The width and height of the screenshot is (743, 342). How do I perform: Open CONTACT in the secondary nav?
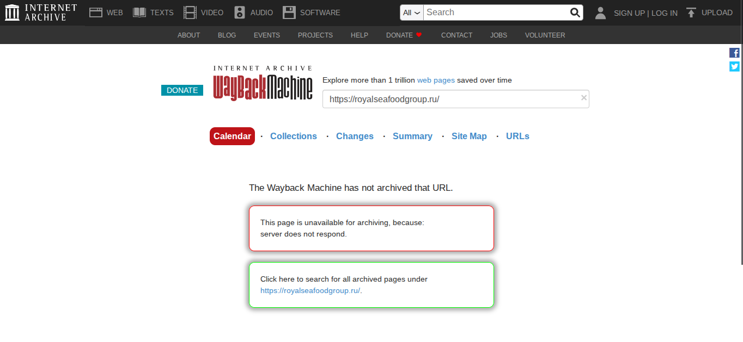tap(456, 35)
